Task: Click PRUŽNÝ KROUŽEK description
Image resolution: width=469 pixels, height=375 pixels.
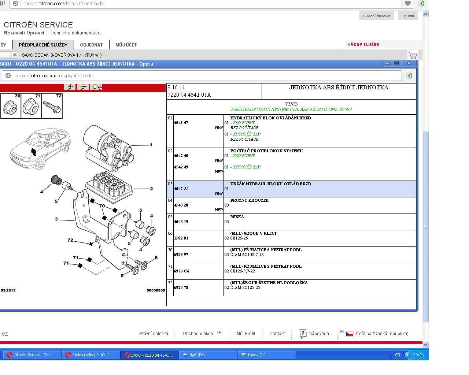Action: point(250,200)
